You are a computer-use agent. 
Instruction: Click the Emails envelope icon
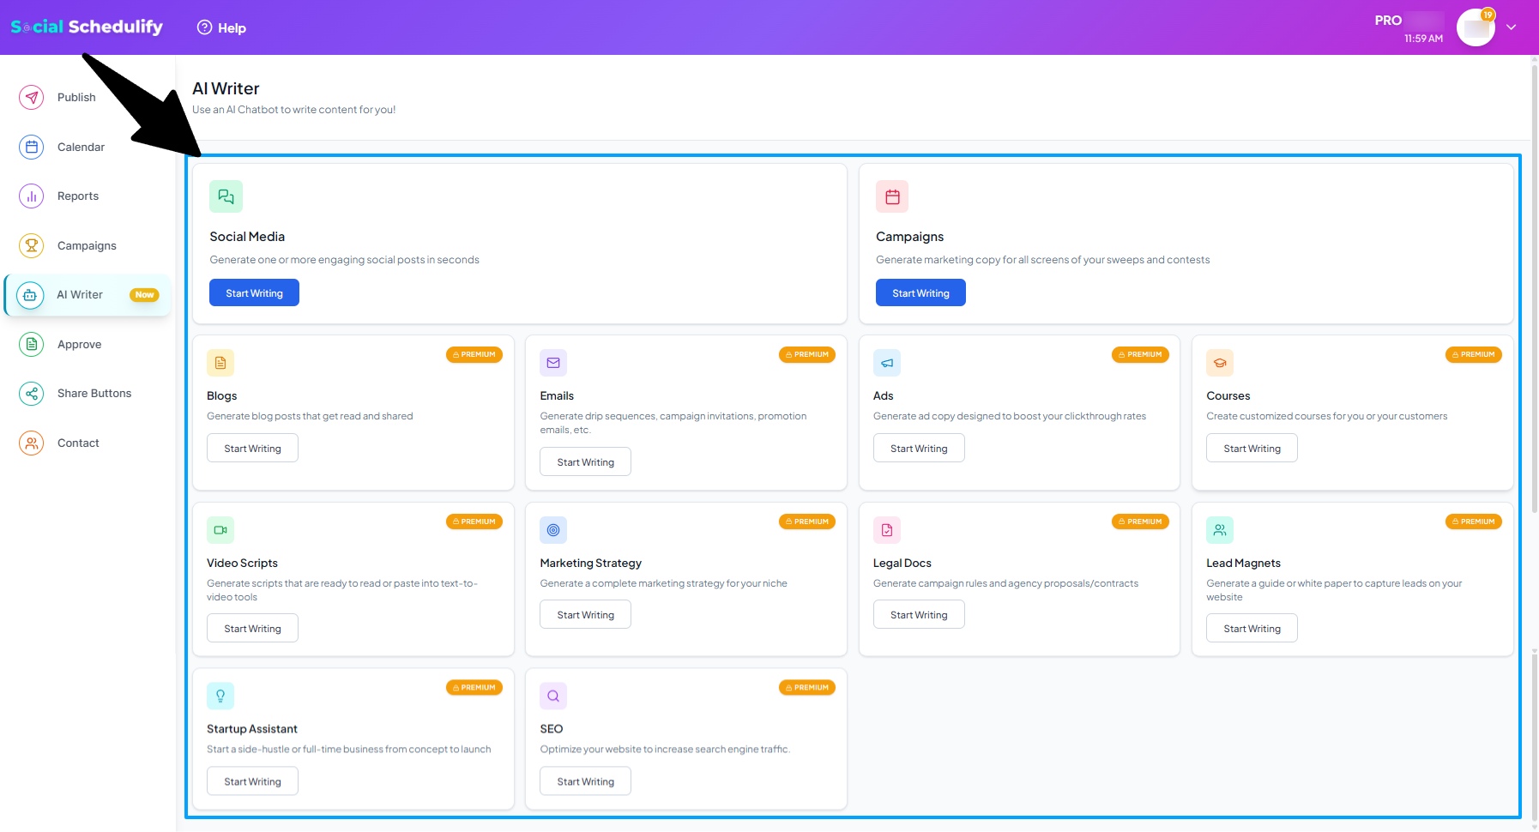553,362
